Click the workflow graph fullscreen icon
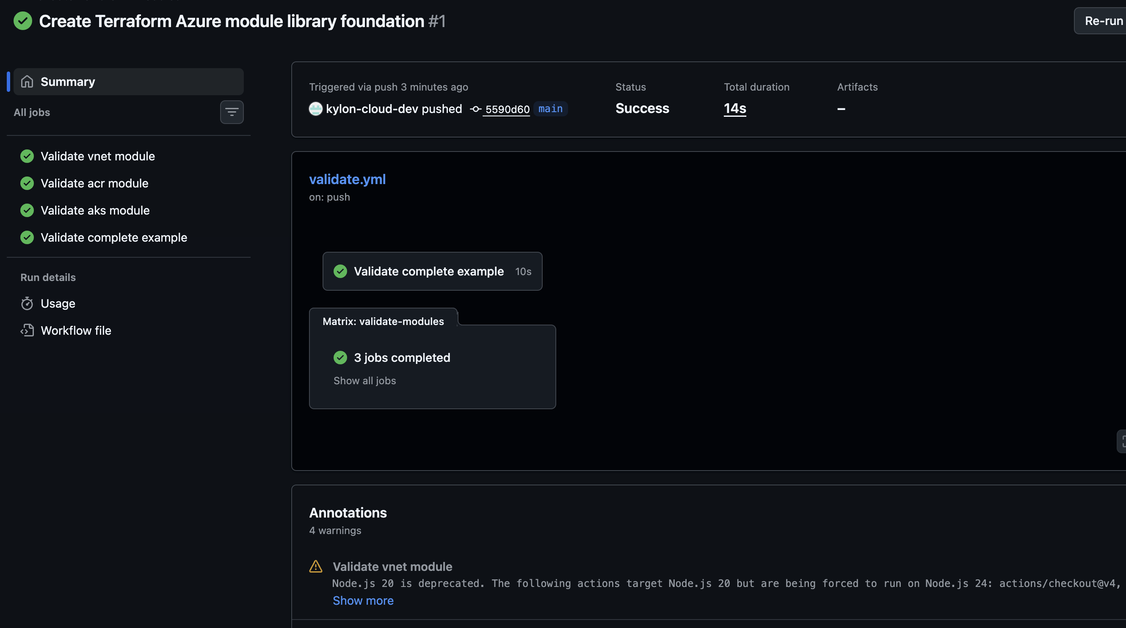This screenshot has height=628, width=1126. (1123, 441)
